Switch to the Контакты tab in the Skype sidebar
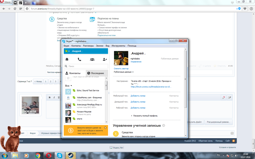 [75, 73]
